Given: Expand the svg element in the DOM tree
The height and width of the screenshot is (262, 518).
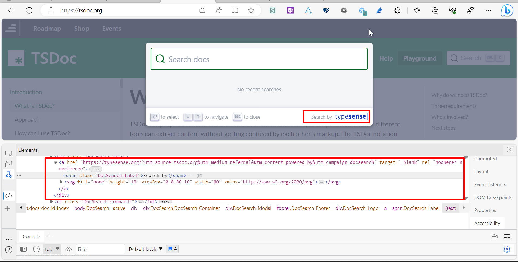Looking at the screenshot, I should 61,182.
